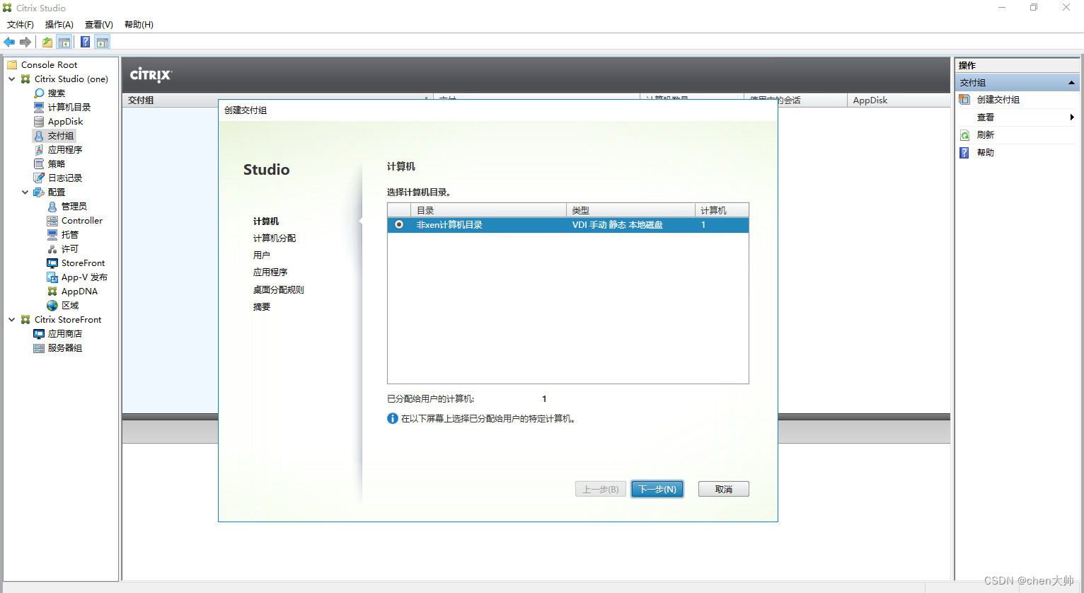Viewport: 1084px width, 593px height.
Task: Expand the 查看 submenu arrow
Action: coord(1072,117)
